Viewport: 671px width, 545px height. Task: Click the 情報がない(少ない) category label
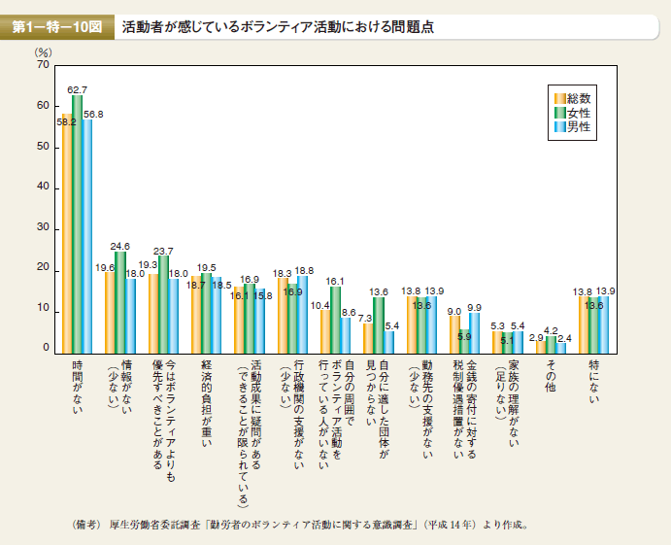(x=120, y=387)
